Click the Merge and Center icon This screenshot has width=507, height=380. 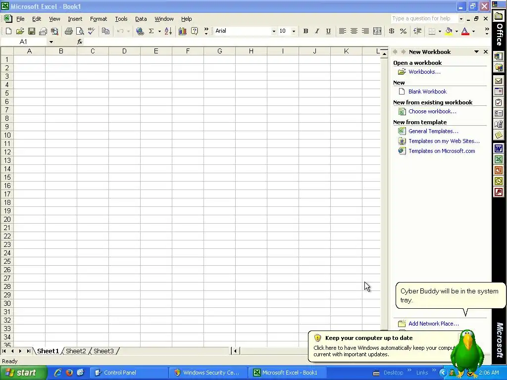coord(377,31)
